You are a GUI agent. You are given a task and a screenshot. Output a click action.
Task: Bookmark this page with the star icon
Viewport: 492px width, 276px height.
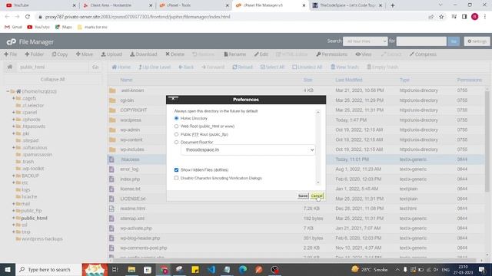441,17
